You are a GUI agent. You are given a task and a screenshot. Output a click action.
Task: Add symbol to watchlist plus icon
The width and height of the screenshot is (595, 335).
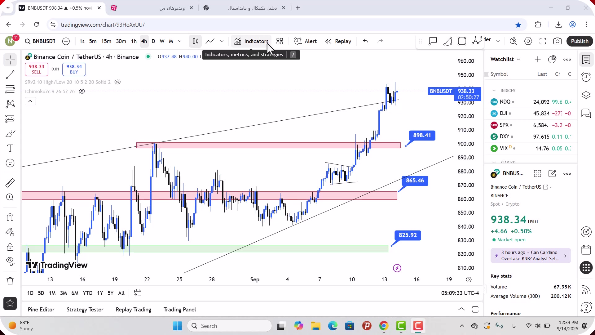click(x=538, y=59)
